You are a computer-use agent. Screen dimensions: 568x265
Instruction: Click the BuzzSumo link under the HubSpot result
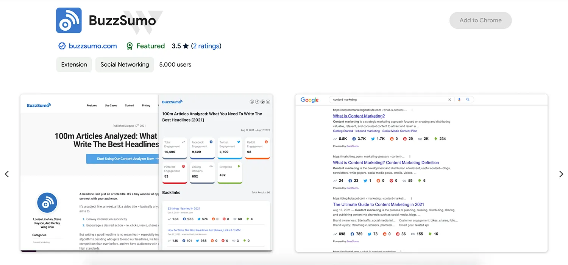(x=352, y=242)
